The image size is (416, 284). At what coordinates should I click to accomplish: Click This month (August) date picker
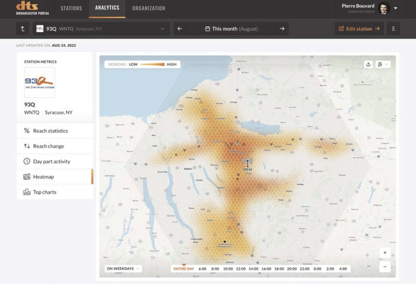[231, 29]
